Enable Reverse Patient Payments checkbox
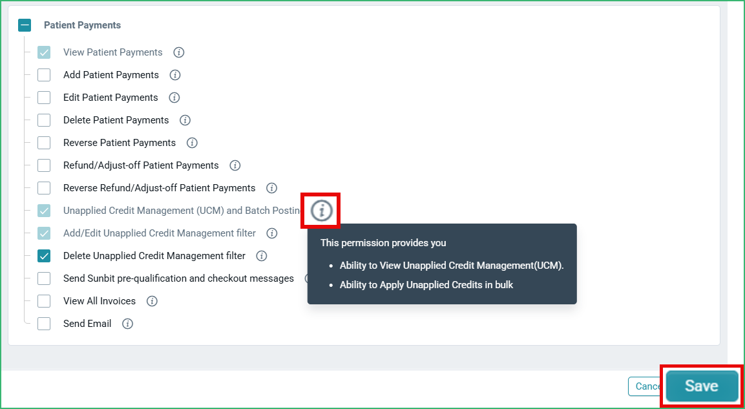This screenshot has width=745, height=409. (44, 143)
